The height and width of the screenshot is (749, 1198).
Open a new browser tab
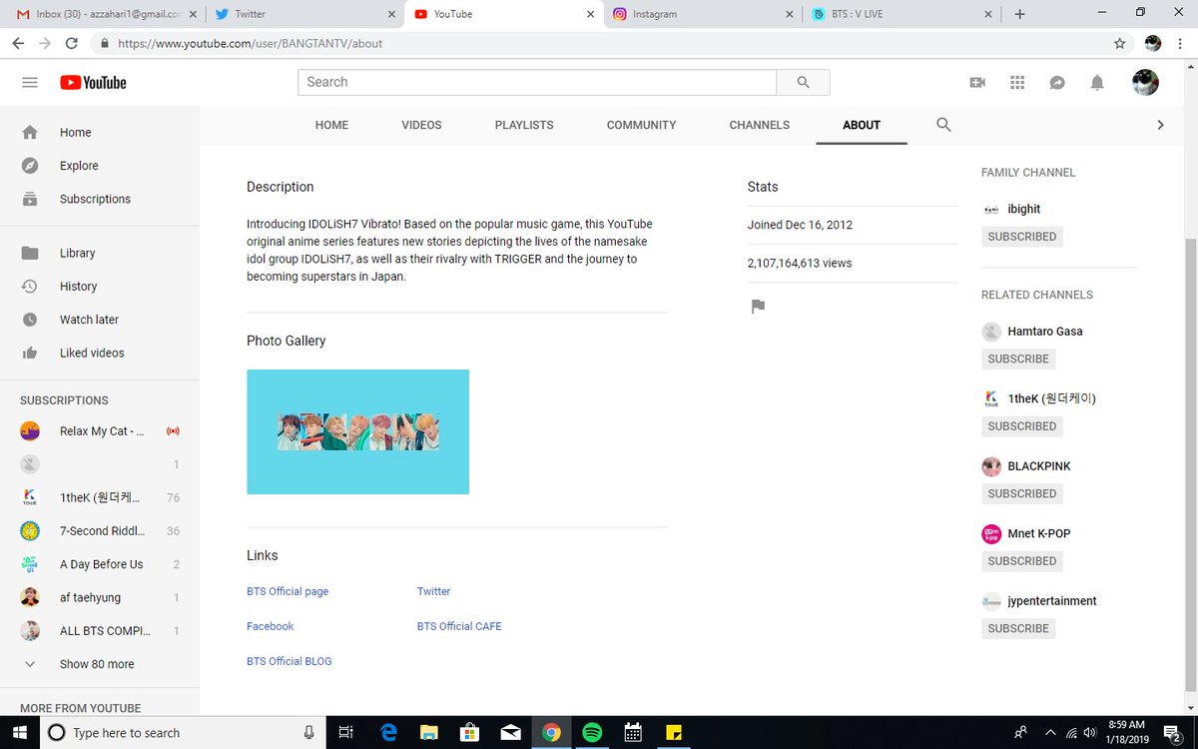1019,14
